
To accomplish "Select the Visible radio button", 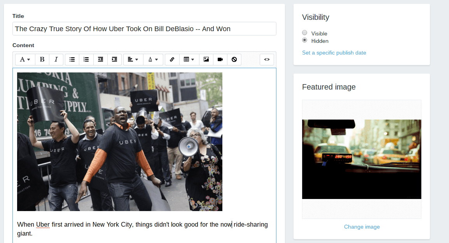I will point(305,33).
